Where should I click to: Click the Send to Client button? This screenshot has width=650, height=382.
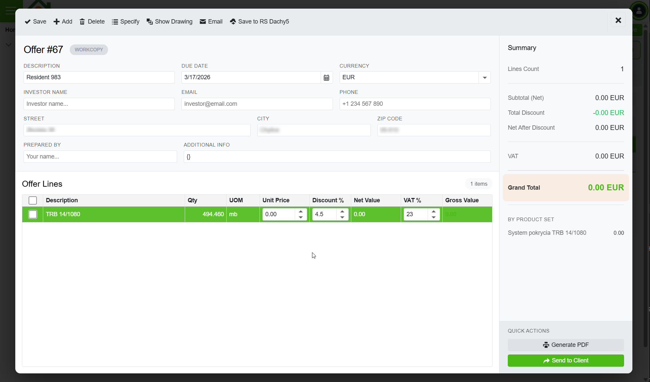(566, 360)
